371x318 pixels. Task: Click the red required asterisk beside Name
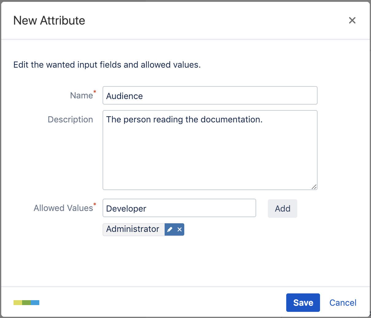(x=95, y=92)
